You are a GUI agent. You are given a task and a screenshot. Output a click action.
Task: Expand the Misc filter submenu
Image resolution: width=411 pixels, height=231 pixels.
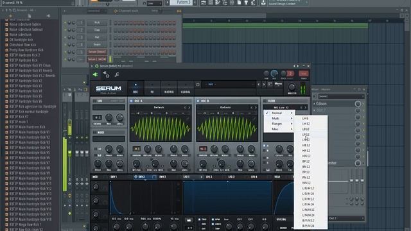[279, 129]
